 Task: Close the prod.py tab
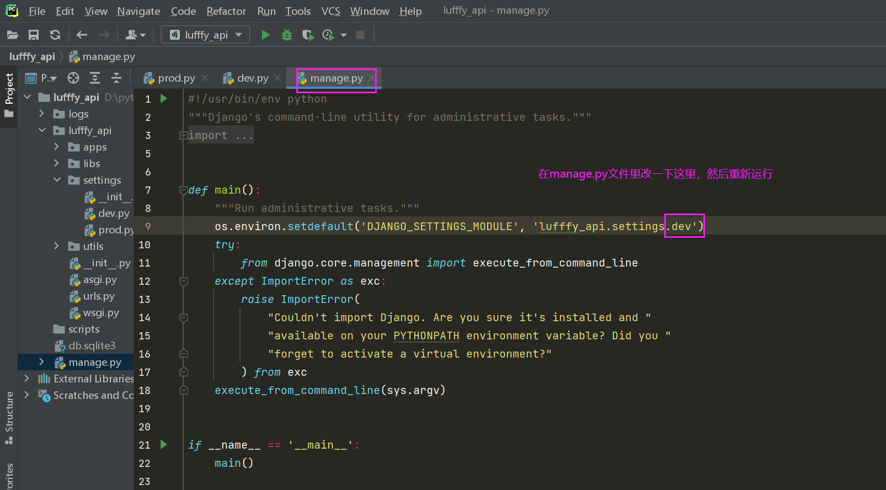click(205, 78)
